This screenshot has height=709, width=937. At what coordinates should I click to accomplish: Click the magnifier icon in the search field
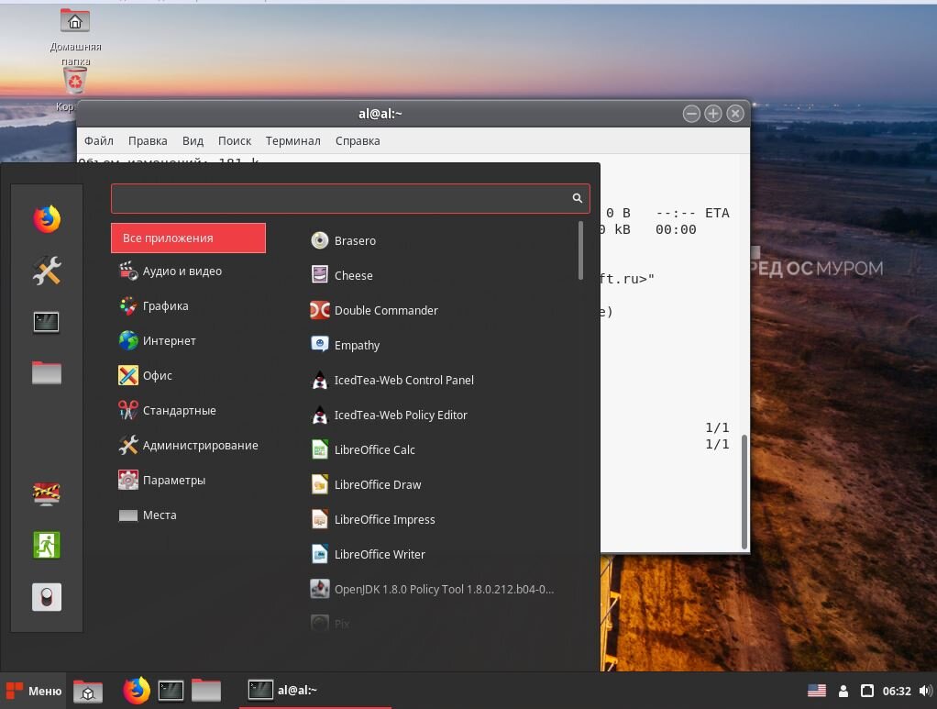click(578, 198)
